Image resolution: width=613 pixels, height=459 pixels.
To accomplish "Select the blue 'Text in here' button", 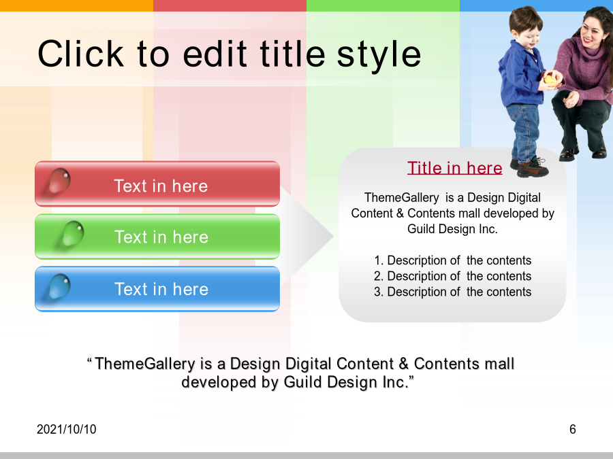I will point(157,289).
